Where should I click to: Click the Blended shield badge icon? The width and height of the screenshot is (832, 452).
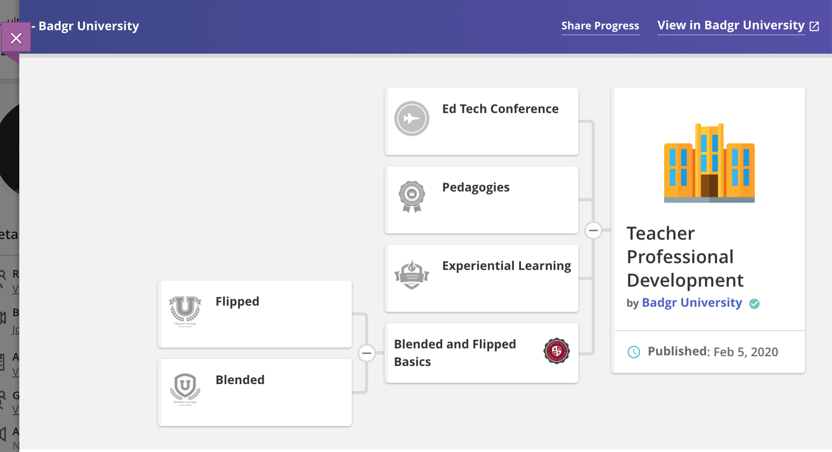185,389
